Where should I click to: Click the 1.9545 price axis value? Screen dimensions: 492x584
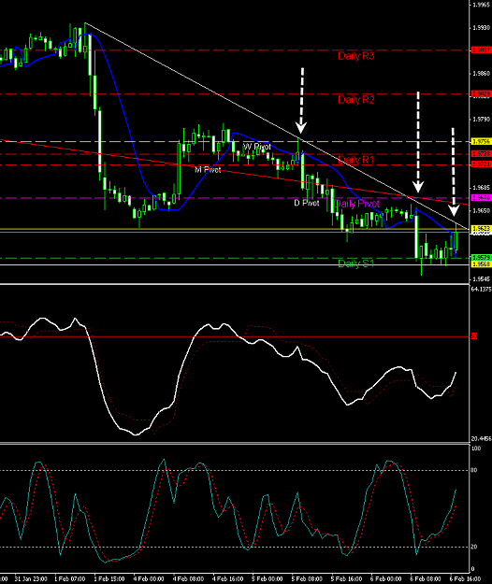(481, 279)
